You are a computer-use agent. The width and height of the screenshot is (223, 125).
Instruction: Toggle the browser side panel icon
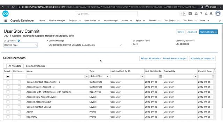[x=202, y=7]
